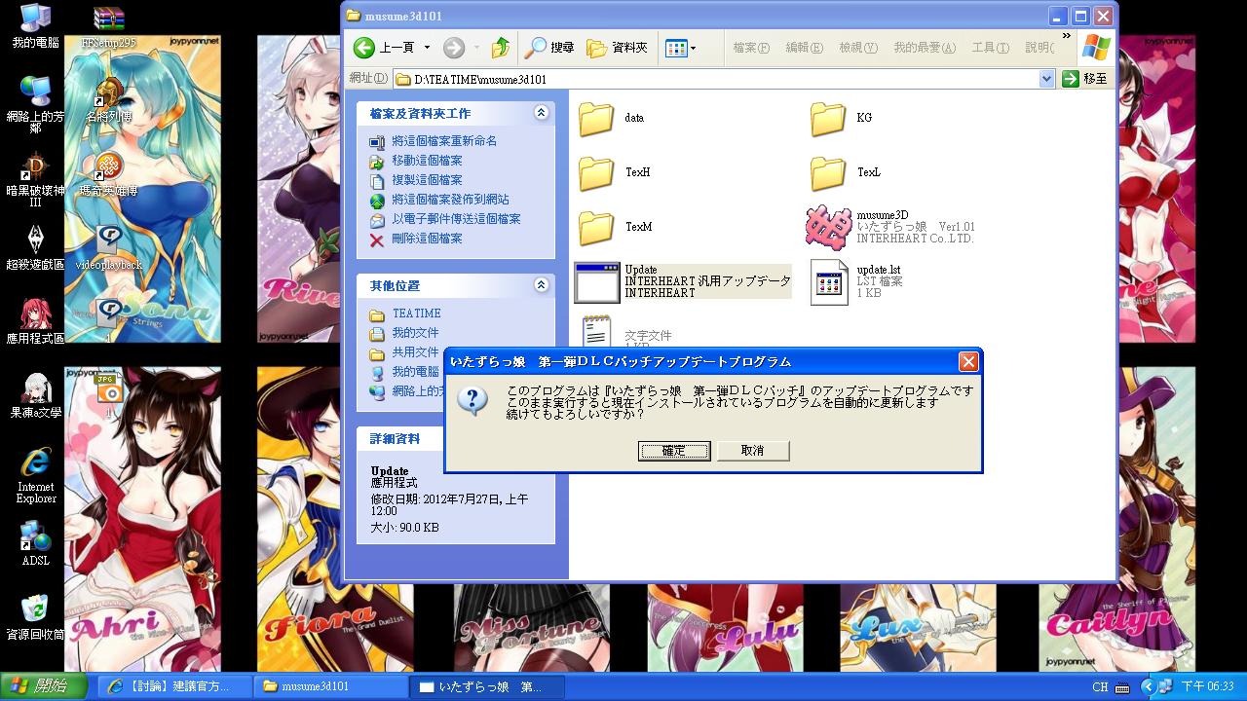
Task: Open 瑪奇英雄傳 desktop shortcut
Action: [x=108, y=173]
